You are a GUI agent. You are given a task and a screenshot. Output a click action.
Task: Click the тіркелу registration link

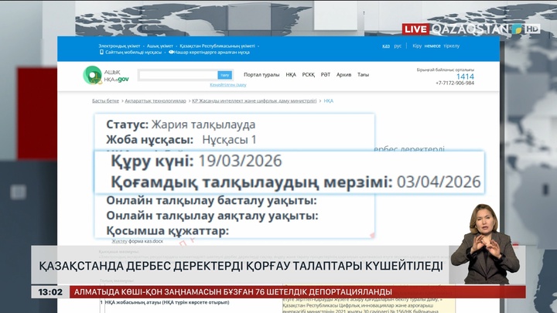452,46
